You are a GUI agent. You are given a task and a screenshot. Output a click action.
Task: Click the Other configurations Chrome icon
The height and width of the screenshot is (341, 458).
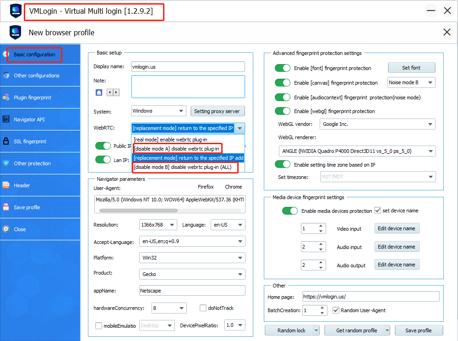point(6,76)
